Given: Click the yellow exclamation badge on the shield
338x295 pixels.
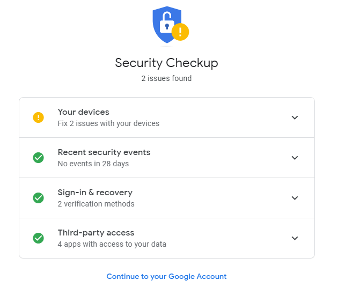Looking at the screenshot, I should (x=180, y=32).
